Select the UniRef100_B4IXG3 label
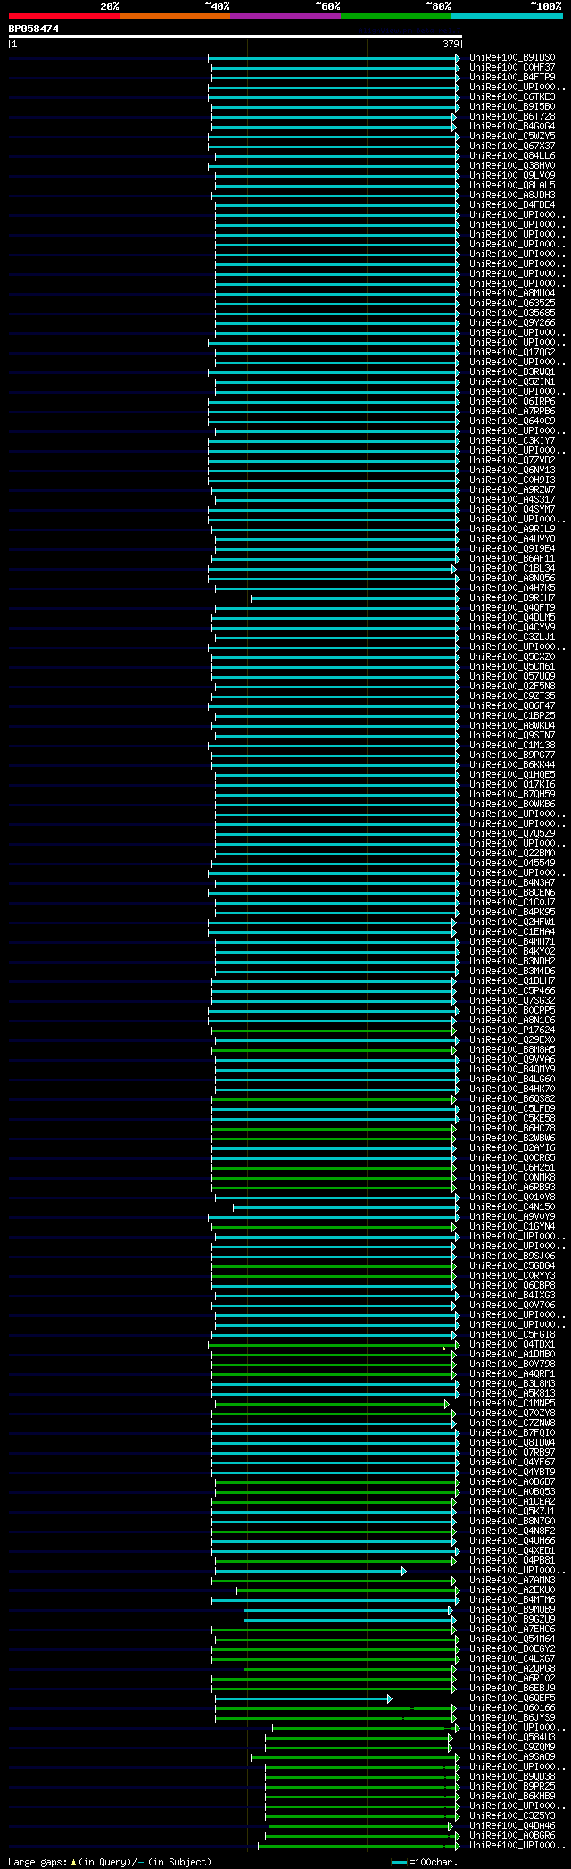Image resolution: width=571 pixels, height=1869 pixels. [512, 1295]
